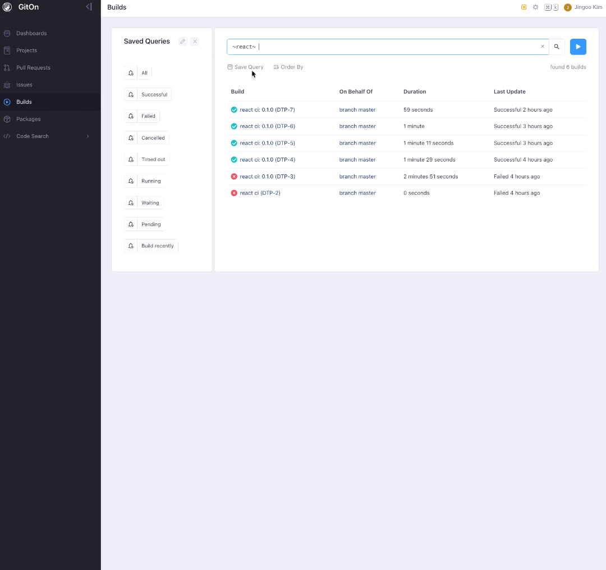The image size is (606, 570).
Task: Toggle watch bell for All query
Action: click(x=131, y=73)
